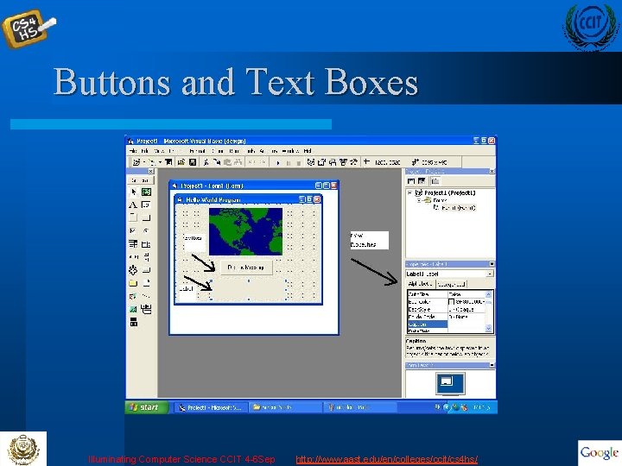This screenshot has width=622, height=466.
Task: Choose the vertical scrollbar tool in toolbox
Action: [x=146, y=257]
